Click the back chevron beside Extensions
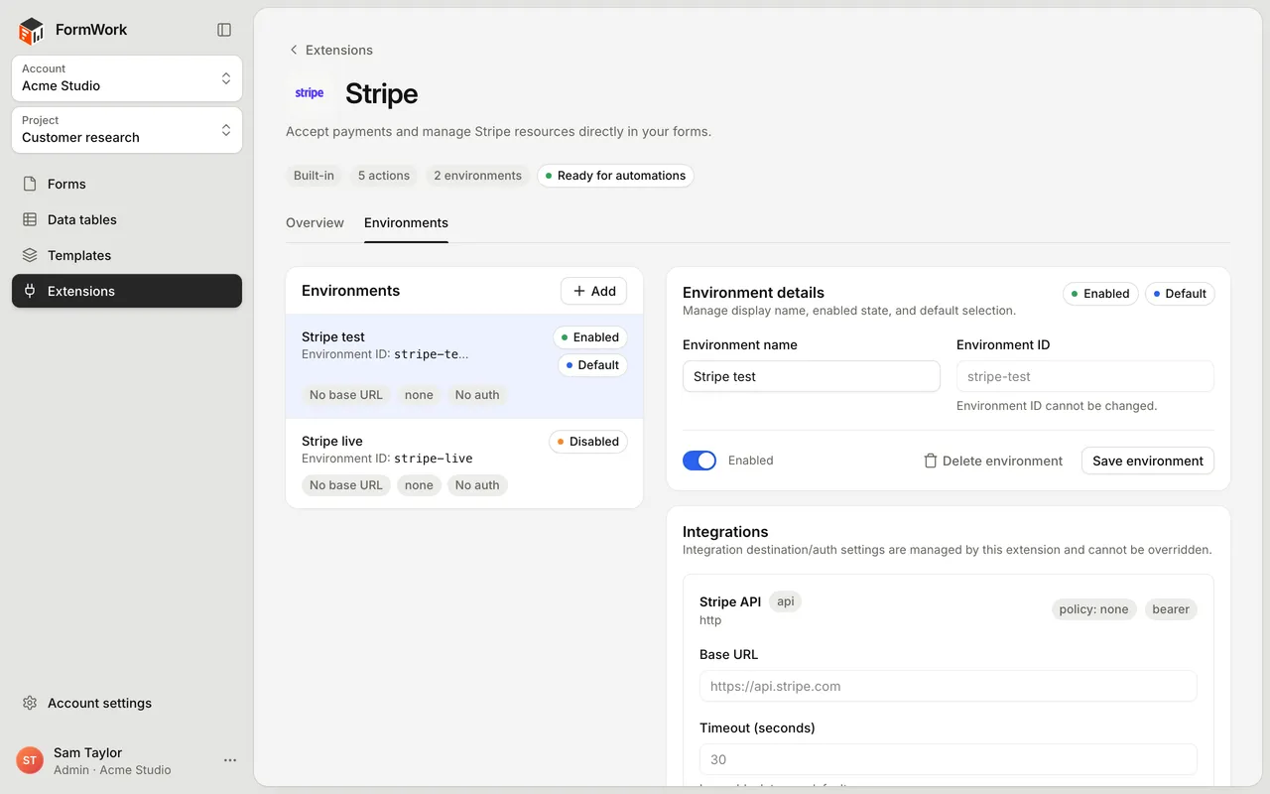Viewport: 1270px width, 794px height. click(294, 50)
